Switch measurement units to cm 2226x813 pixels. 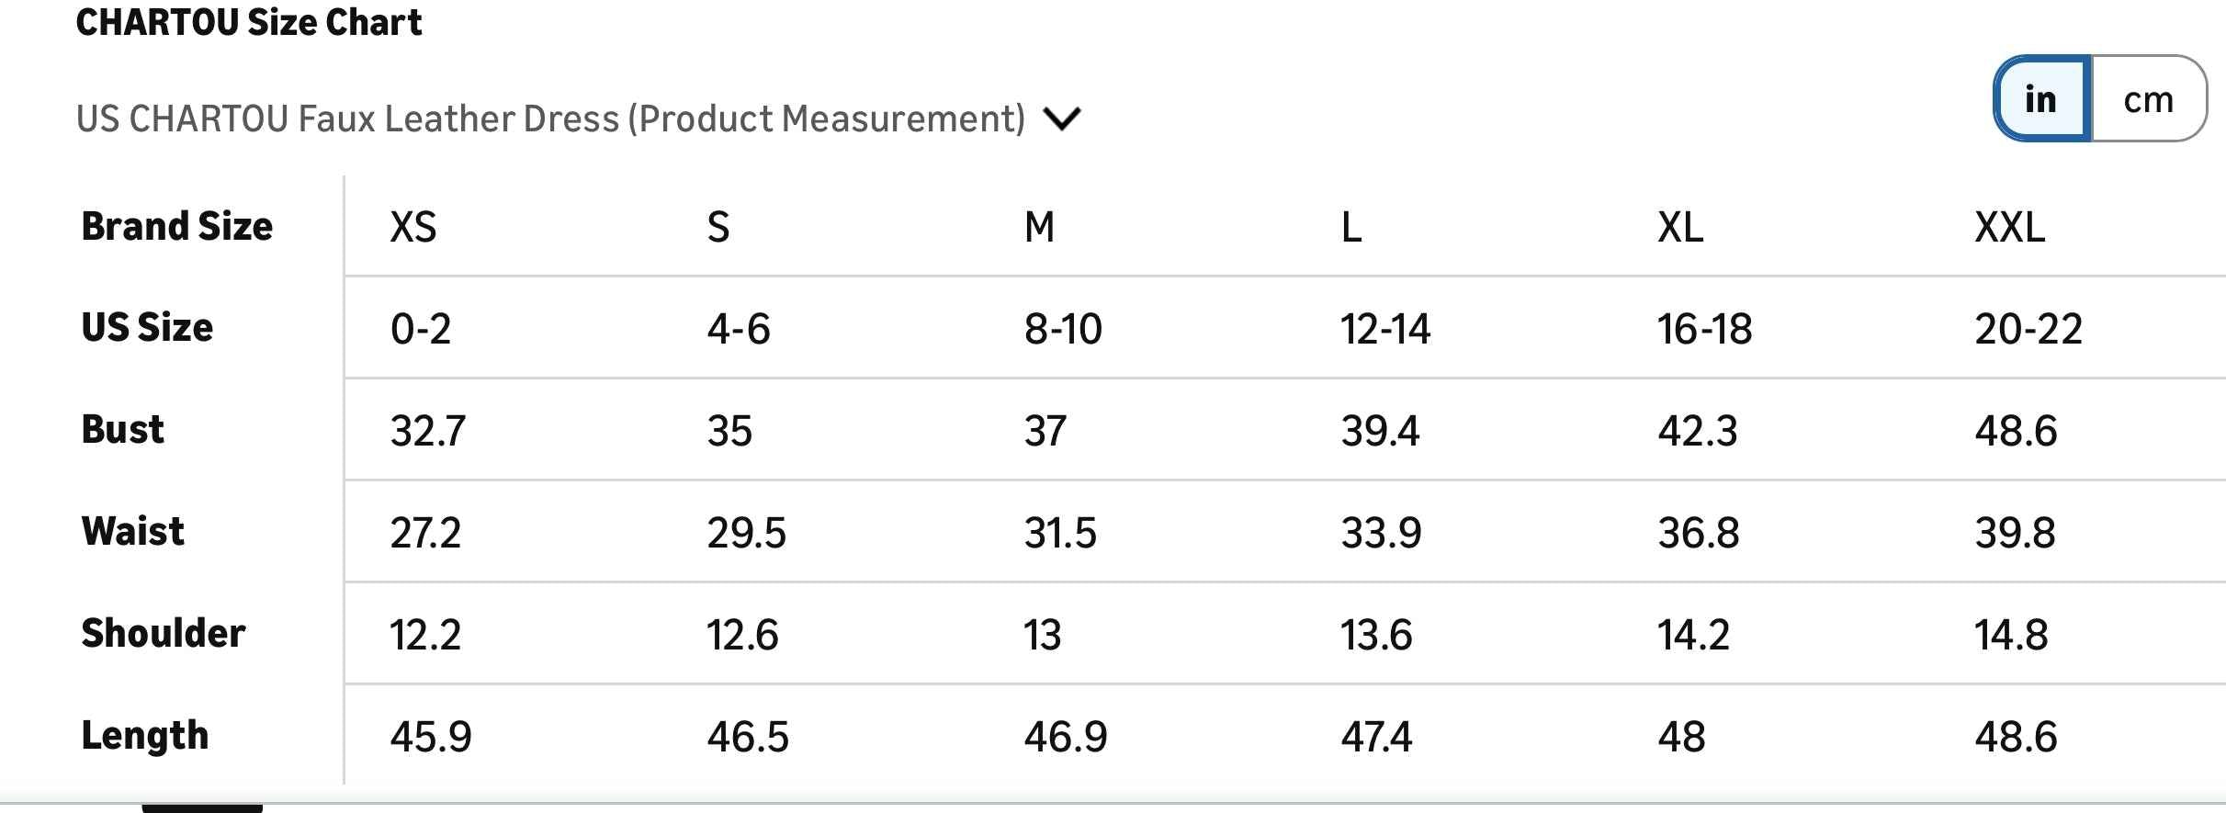(x=2148, y=99)
